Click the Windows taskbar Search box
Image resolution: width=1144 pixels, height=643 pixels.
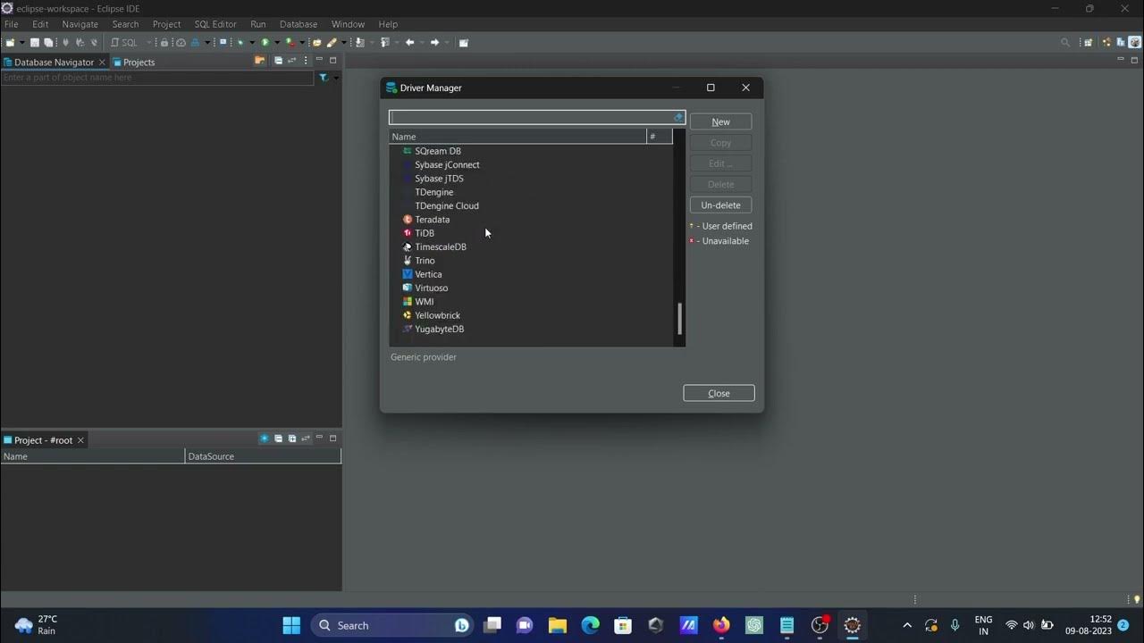click(x=392, y=625)
